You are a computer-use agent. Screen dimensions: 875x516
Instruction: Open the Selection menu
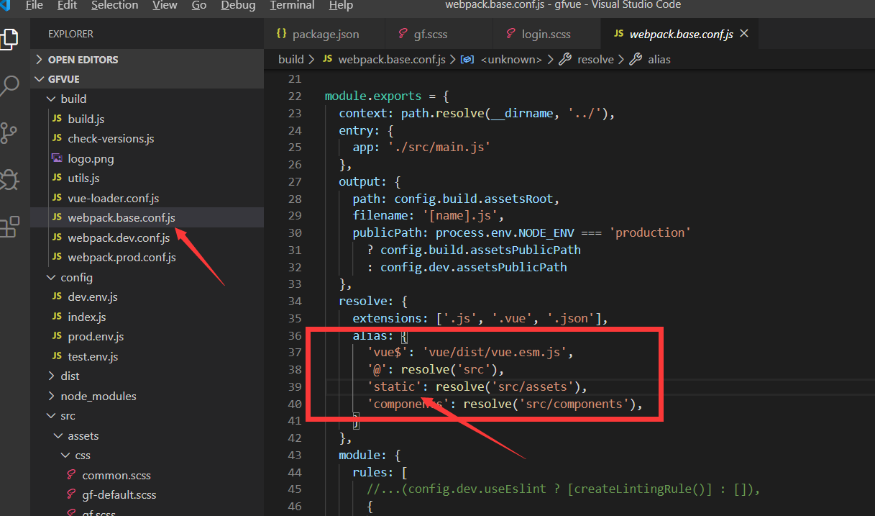click(114, 5)
